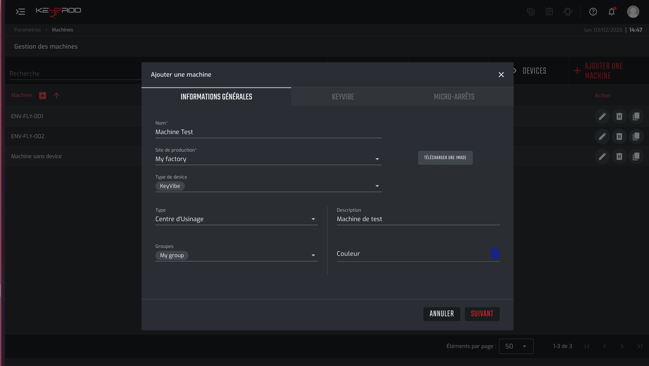
Task: Click Machines in the breadcrumb
Action: click(62, 30)
